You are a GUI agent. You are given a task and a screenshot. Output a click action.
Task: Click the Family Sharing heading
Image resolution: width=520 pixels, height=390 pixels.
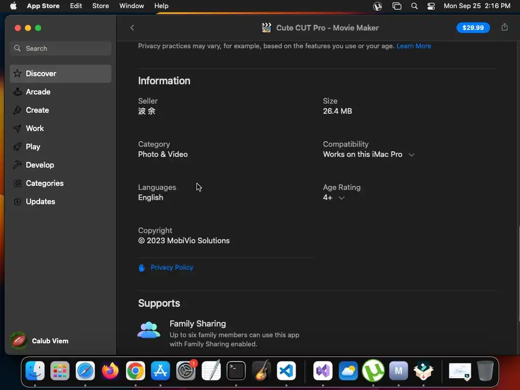(198, 323)
